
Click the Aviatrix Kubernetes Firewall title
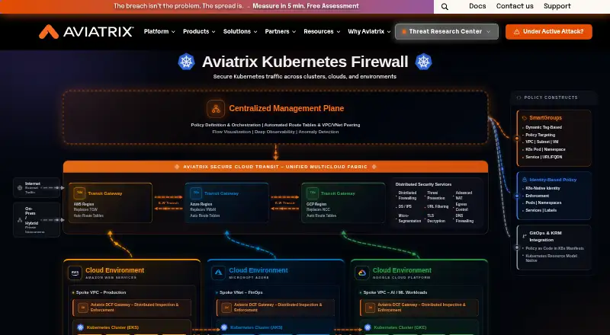[305, 62]
